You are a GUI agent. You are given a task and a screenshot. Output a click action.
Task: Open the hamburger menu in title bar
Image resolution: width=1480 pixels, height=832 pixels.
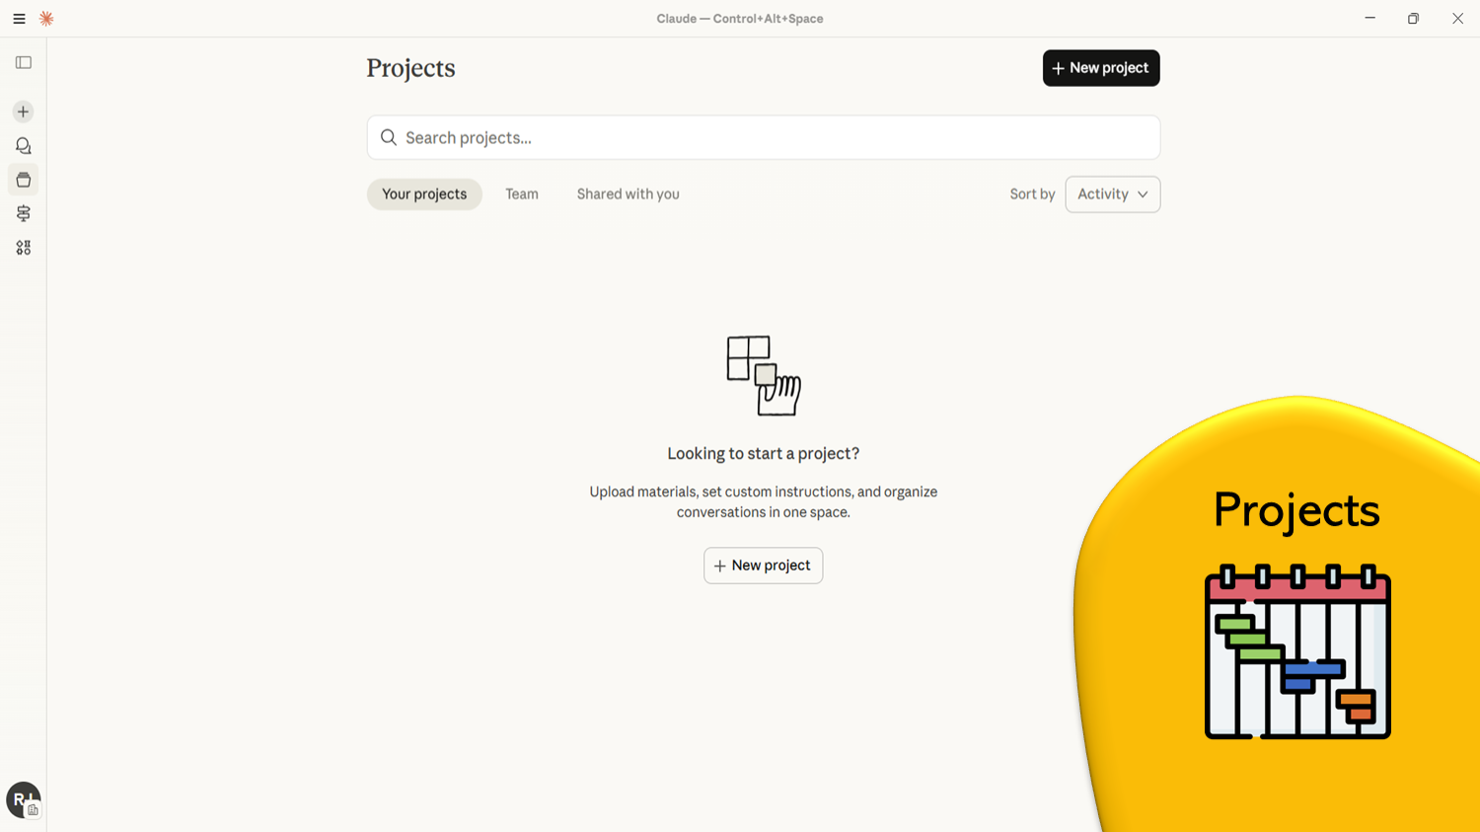coord(19,19)
